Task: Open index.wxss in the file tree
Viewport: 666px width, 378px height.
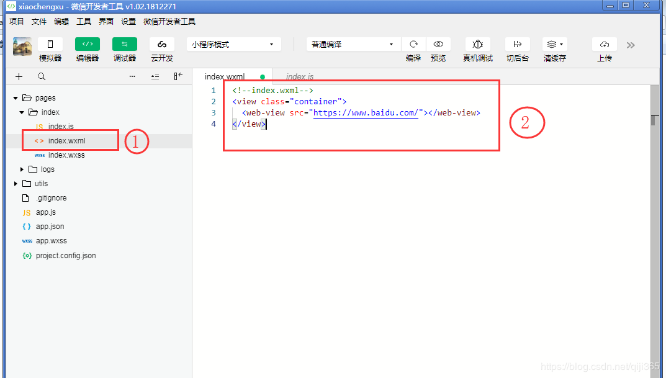Action: coord(66,155)
